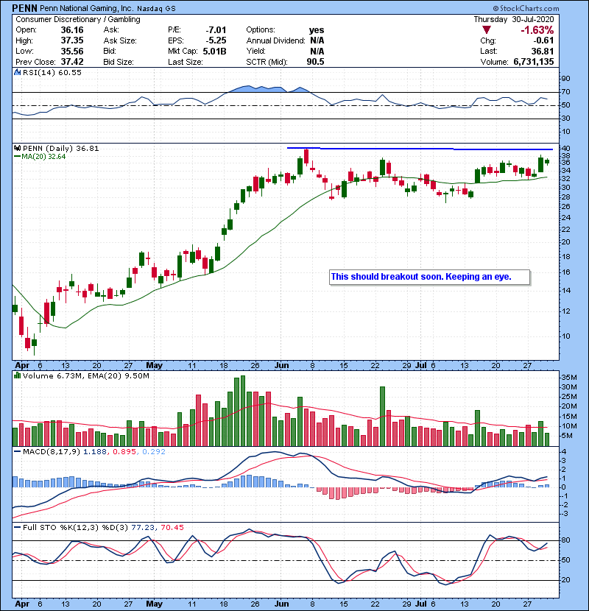This screenshot has width=589, height=611.
Task: Click the MACD histogram value 0.292
Action: [154, 452]
